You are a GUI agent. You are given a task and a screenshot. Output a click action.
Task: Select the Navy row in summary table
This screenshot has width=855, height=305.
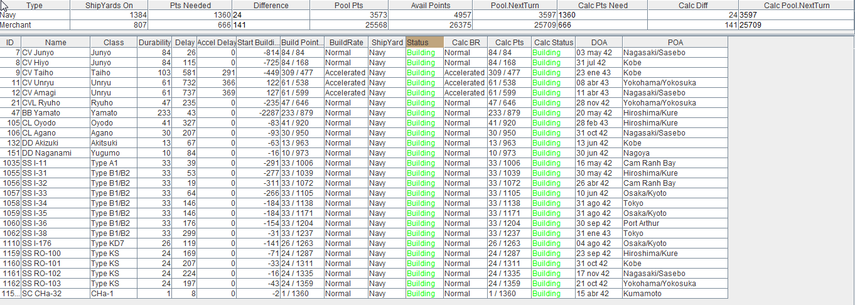[x=427, y=15]
